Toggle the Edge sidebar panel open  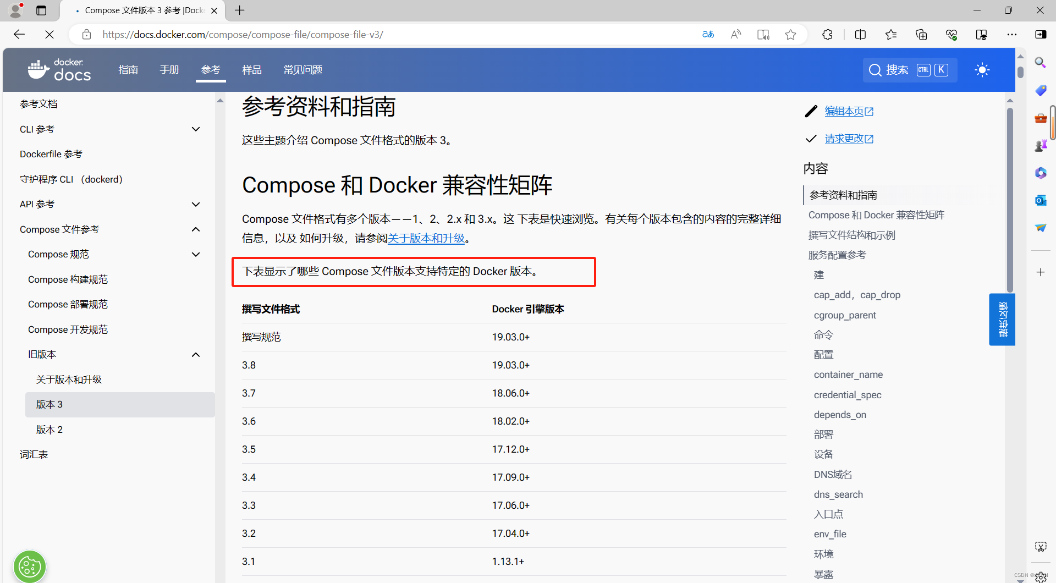click(x=1042, y=34)
